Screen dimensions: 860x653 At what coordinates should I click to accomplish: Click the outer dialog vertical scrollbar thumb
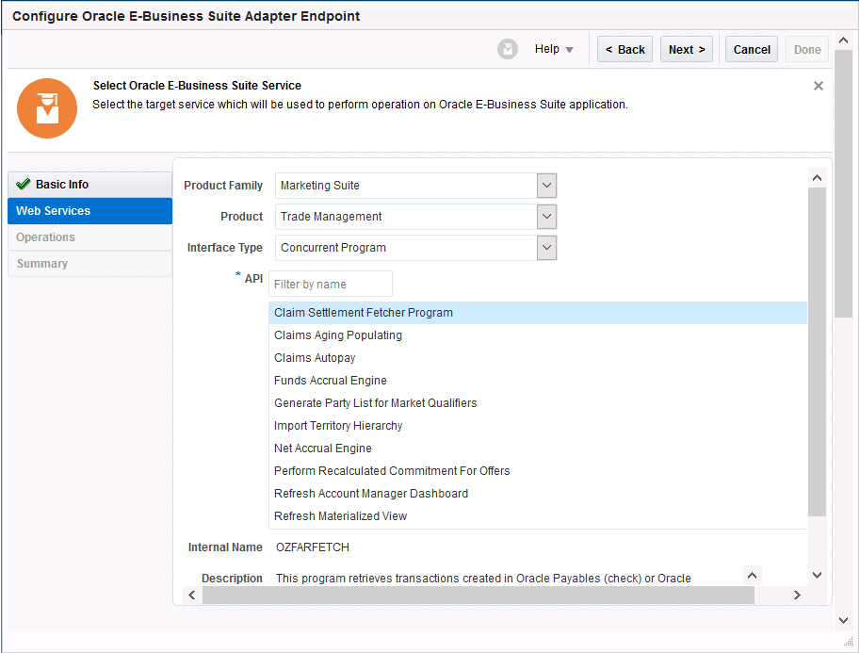click(x=843, y=184)
